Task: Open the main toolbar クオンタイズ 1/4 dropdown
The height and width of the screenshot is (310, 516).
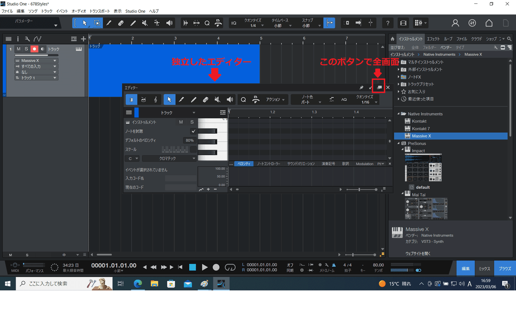Action: point(253,23)
